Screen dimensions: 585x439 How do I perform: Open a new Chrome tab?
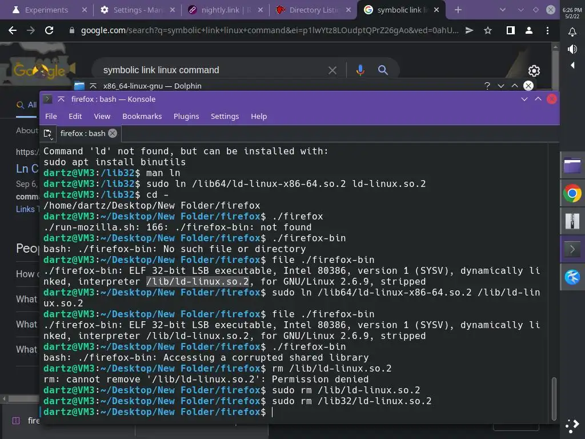pos(458,10)
